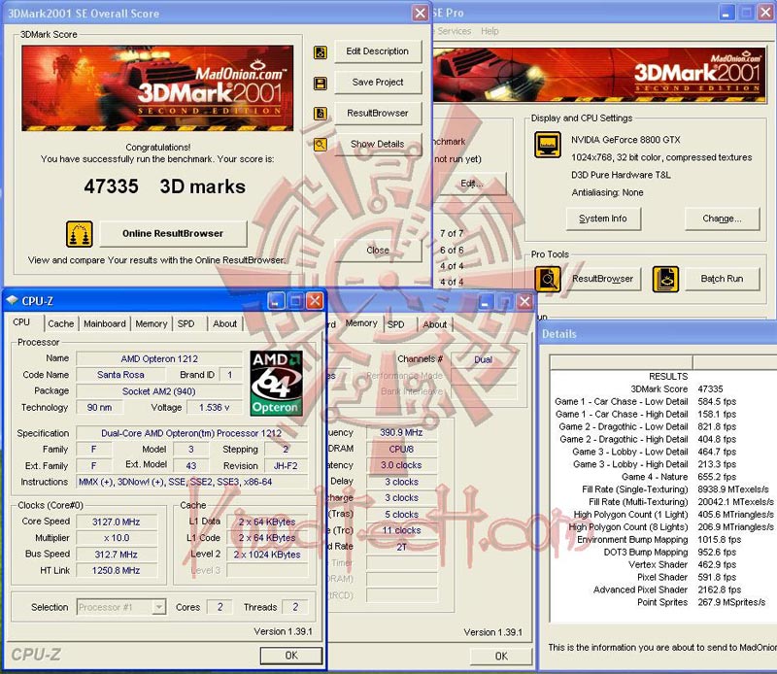Click the 3DMark2001 banner in score window
777x674 pixels.
point(157,88)
